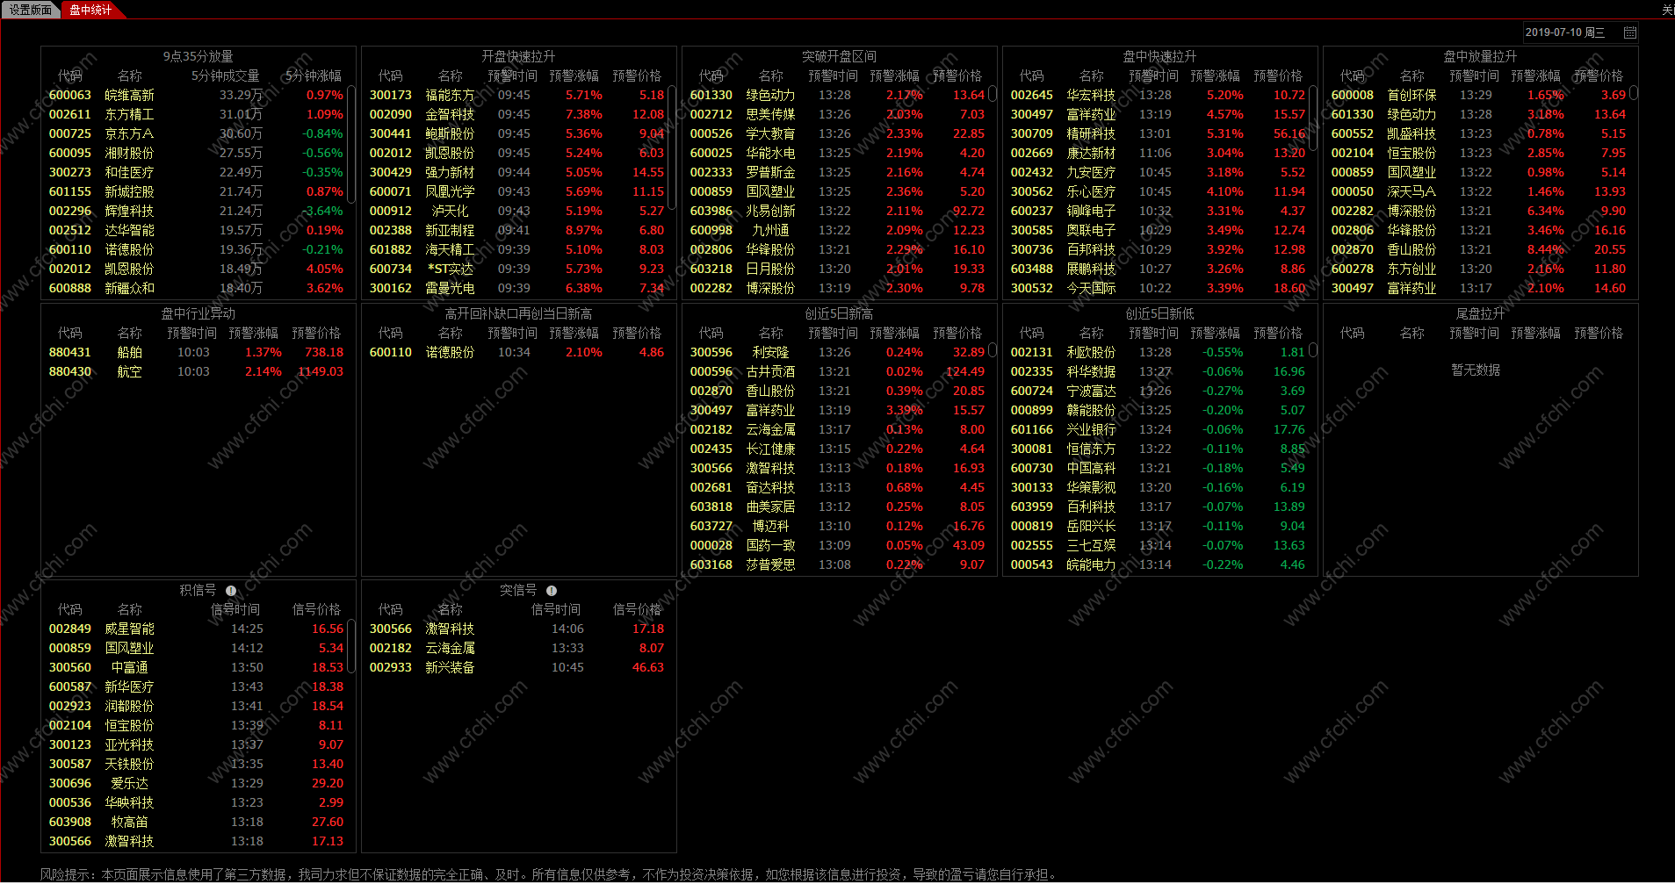Click the 盘中放量拉升 panel scrollbar thumb
The width and height of the screenshot is (1675, 884).
point(1634,92)
